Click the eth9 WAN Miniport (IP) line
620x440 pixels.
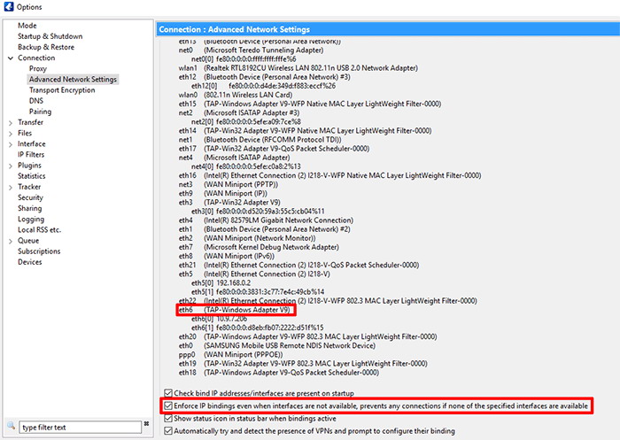[223, 193]
